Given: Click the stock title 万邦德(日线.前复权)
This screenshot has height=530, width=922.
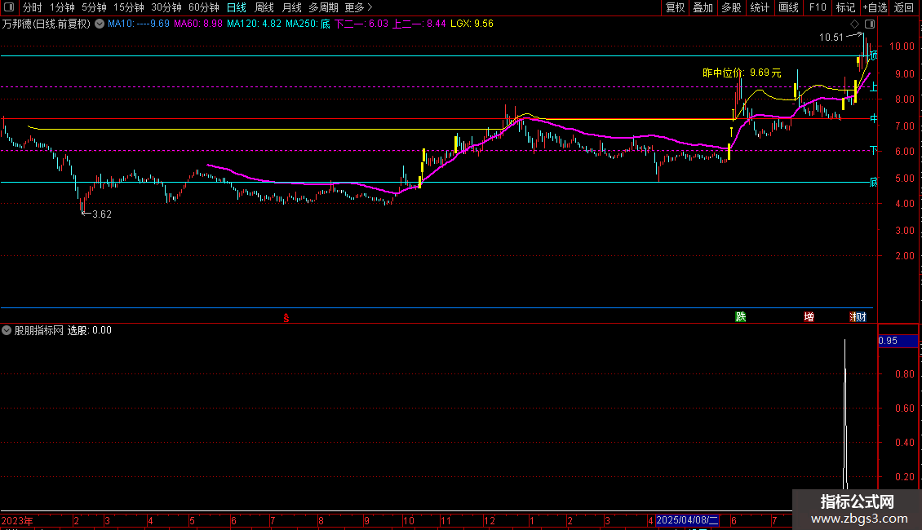Looking at the screenshot, I should pyautogui.click(x=47, y=24).
